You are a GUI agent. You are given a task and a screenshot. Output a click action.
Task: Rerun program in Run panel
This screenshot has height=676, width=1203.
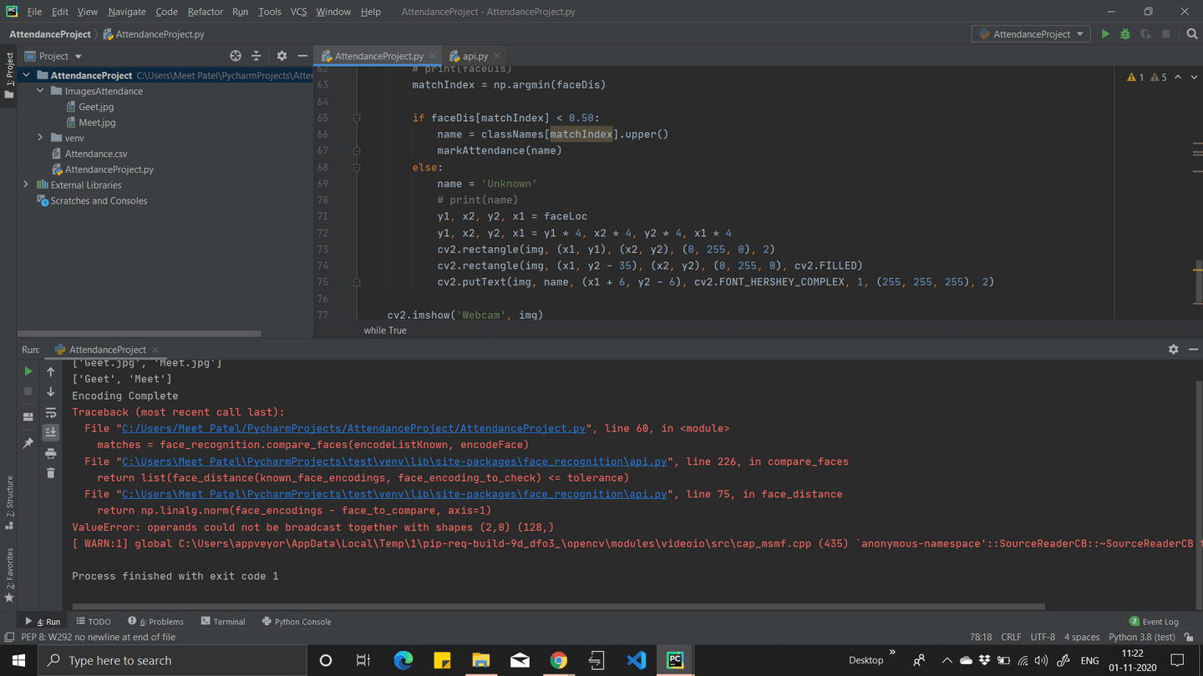pos(28,371)
